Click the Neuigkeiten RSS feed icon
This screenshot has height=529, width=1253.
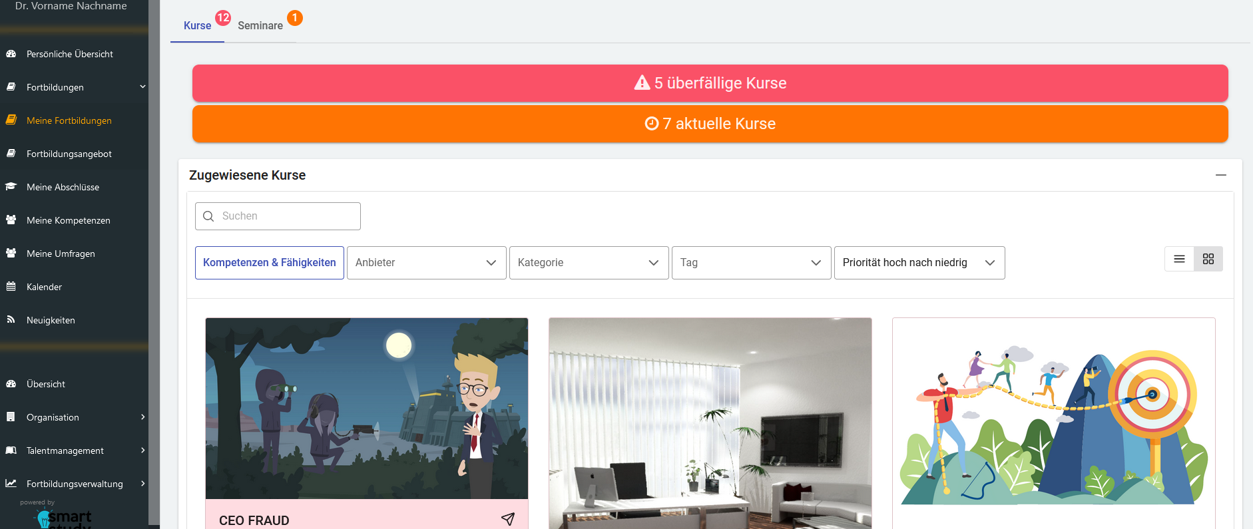tap(11, 320)
